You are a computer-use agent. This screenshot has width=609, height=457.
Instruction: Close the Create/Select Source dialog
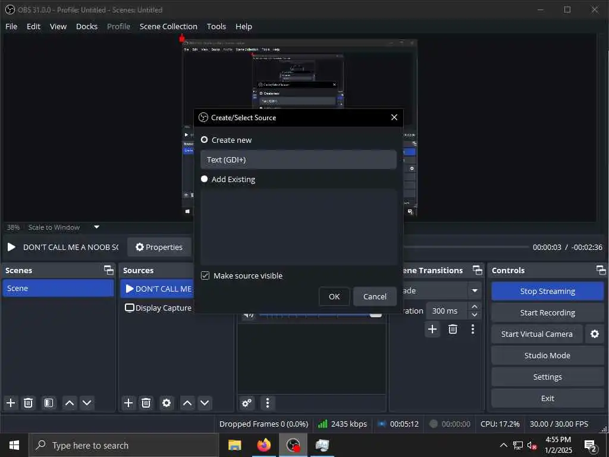click(x=394, y=117)
